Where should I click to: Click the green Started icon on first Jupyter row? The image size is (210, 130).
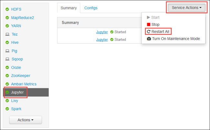[112, 32]
